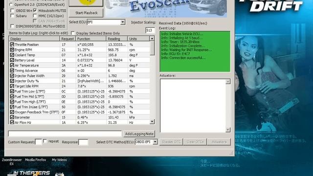Click the Reading column header

(117, 39)
